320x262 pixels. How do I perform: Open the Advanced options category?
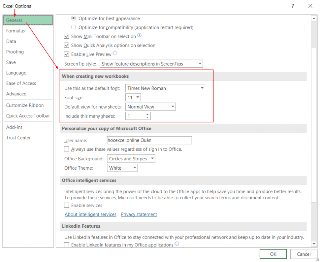16,94
